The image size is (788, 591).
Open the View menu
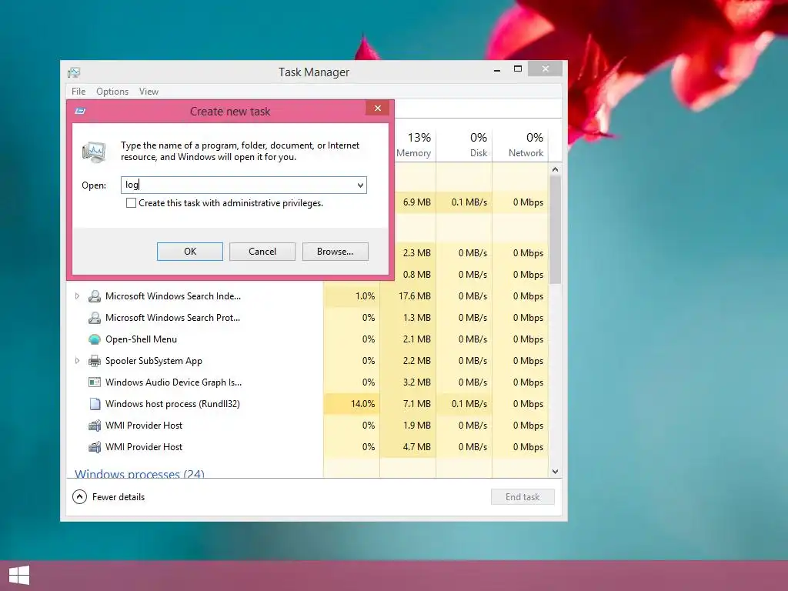coord(149,92)
